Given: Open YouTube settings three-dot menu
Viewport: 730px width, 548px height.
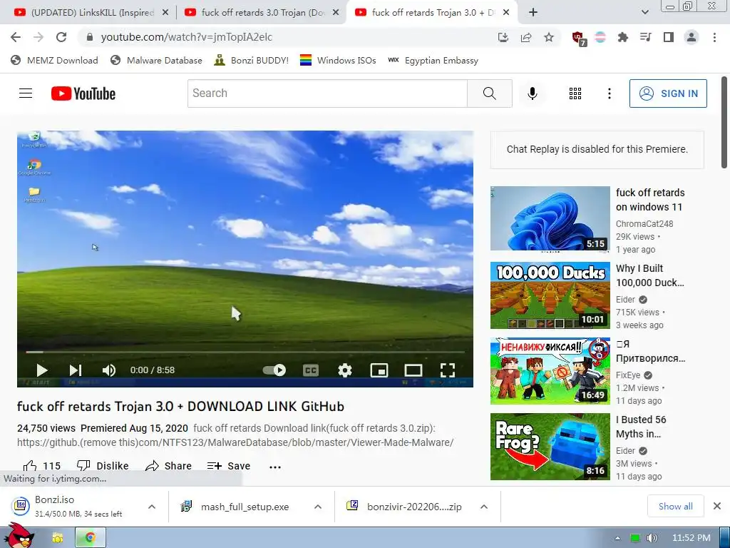Looking at the screenshot, I should [609, 93].
